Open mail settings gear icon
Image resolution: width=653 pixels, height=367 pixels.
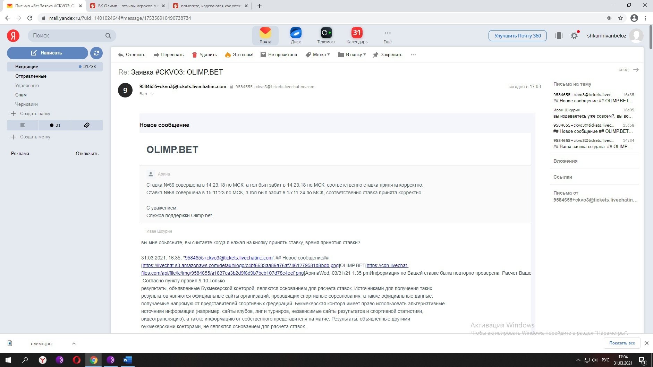click(574, 36)
